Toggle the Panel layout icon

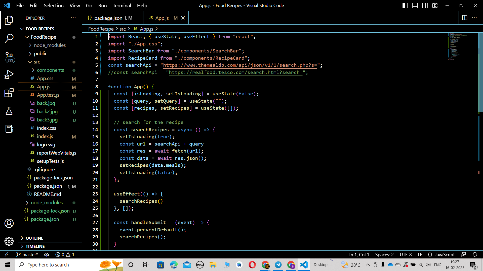click(x=415, y=6)
